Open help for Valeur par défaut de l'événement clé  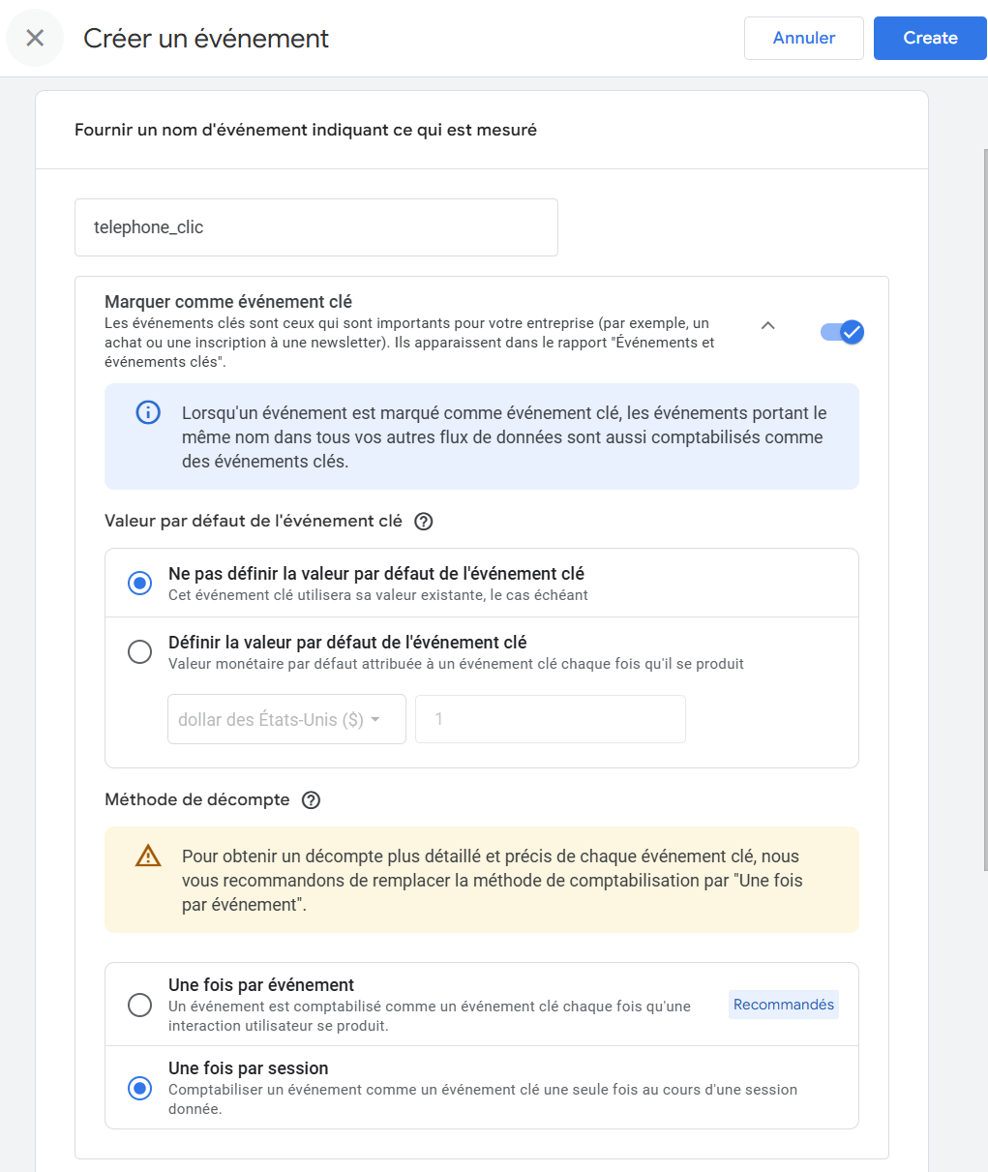(x=423, y=522)
